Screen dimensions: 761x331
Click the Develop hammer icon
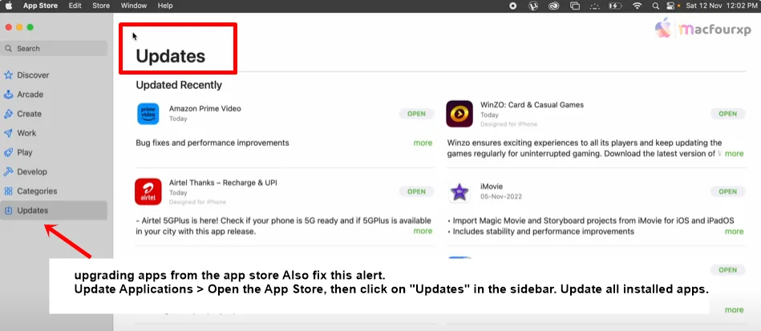[x=8, y=172]
